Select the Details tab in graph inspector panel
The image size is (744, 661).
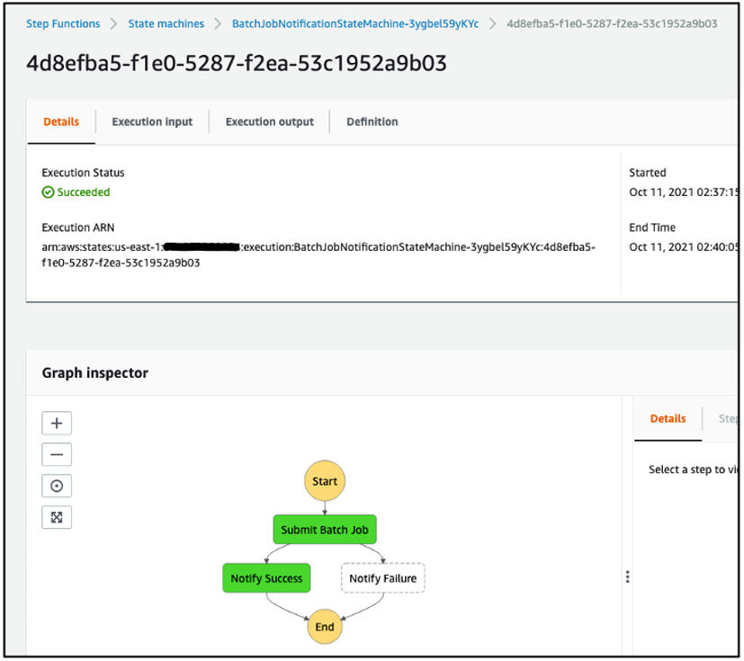pyautogui.click(x=668, y=419)
